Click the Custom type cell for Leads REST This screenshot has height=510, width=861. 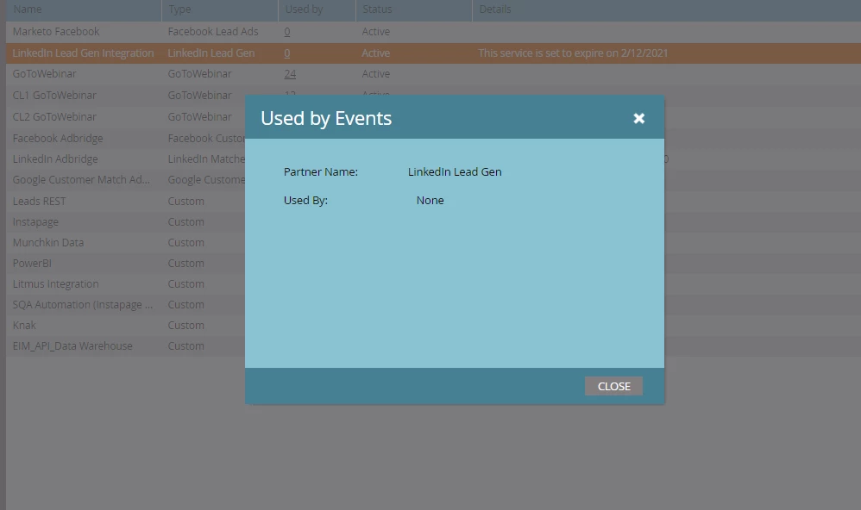186,202
